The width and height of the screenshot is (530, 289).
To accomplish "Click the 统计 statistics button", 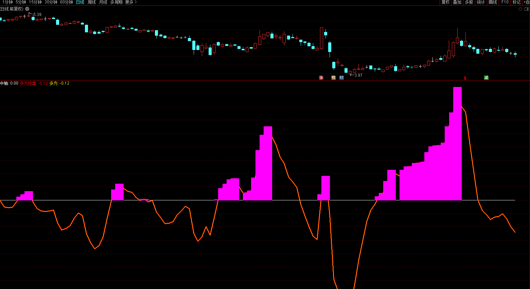I will [481, 2].
